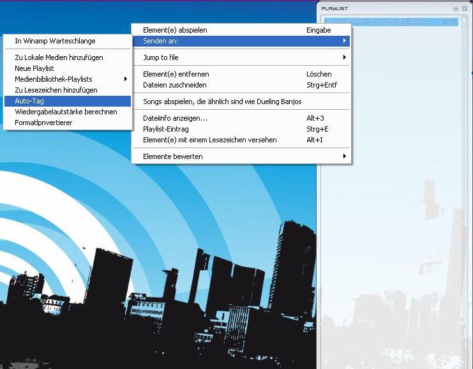Select 'Senden an:' menu item
This screenshot has height=369, width=473.
(241, 41)
